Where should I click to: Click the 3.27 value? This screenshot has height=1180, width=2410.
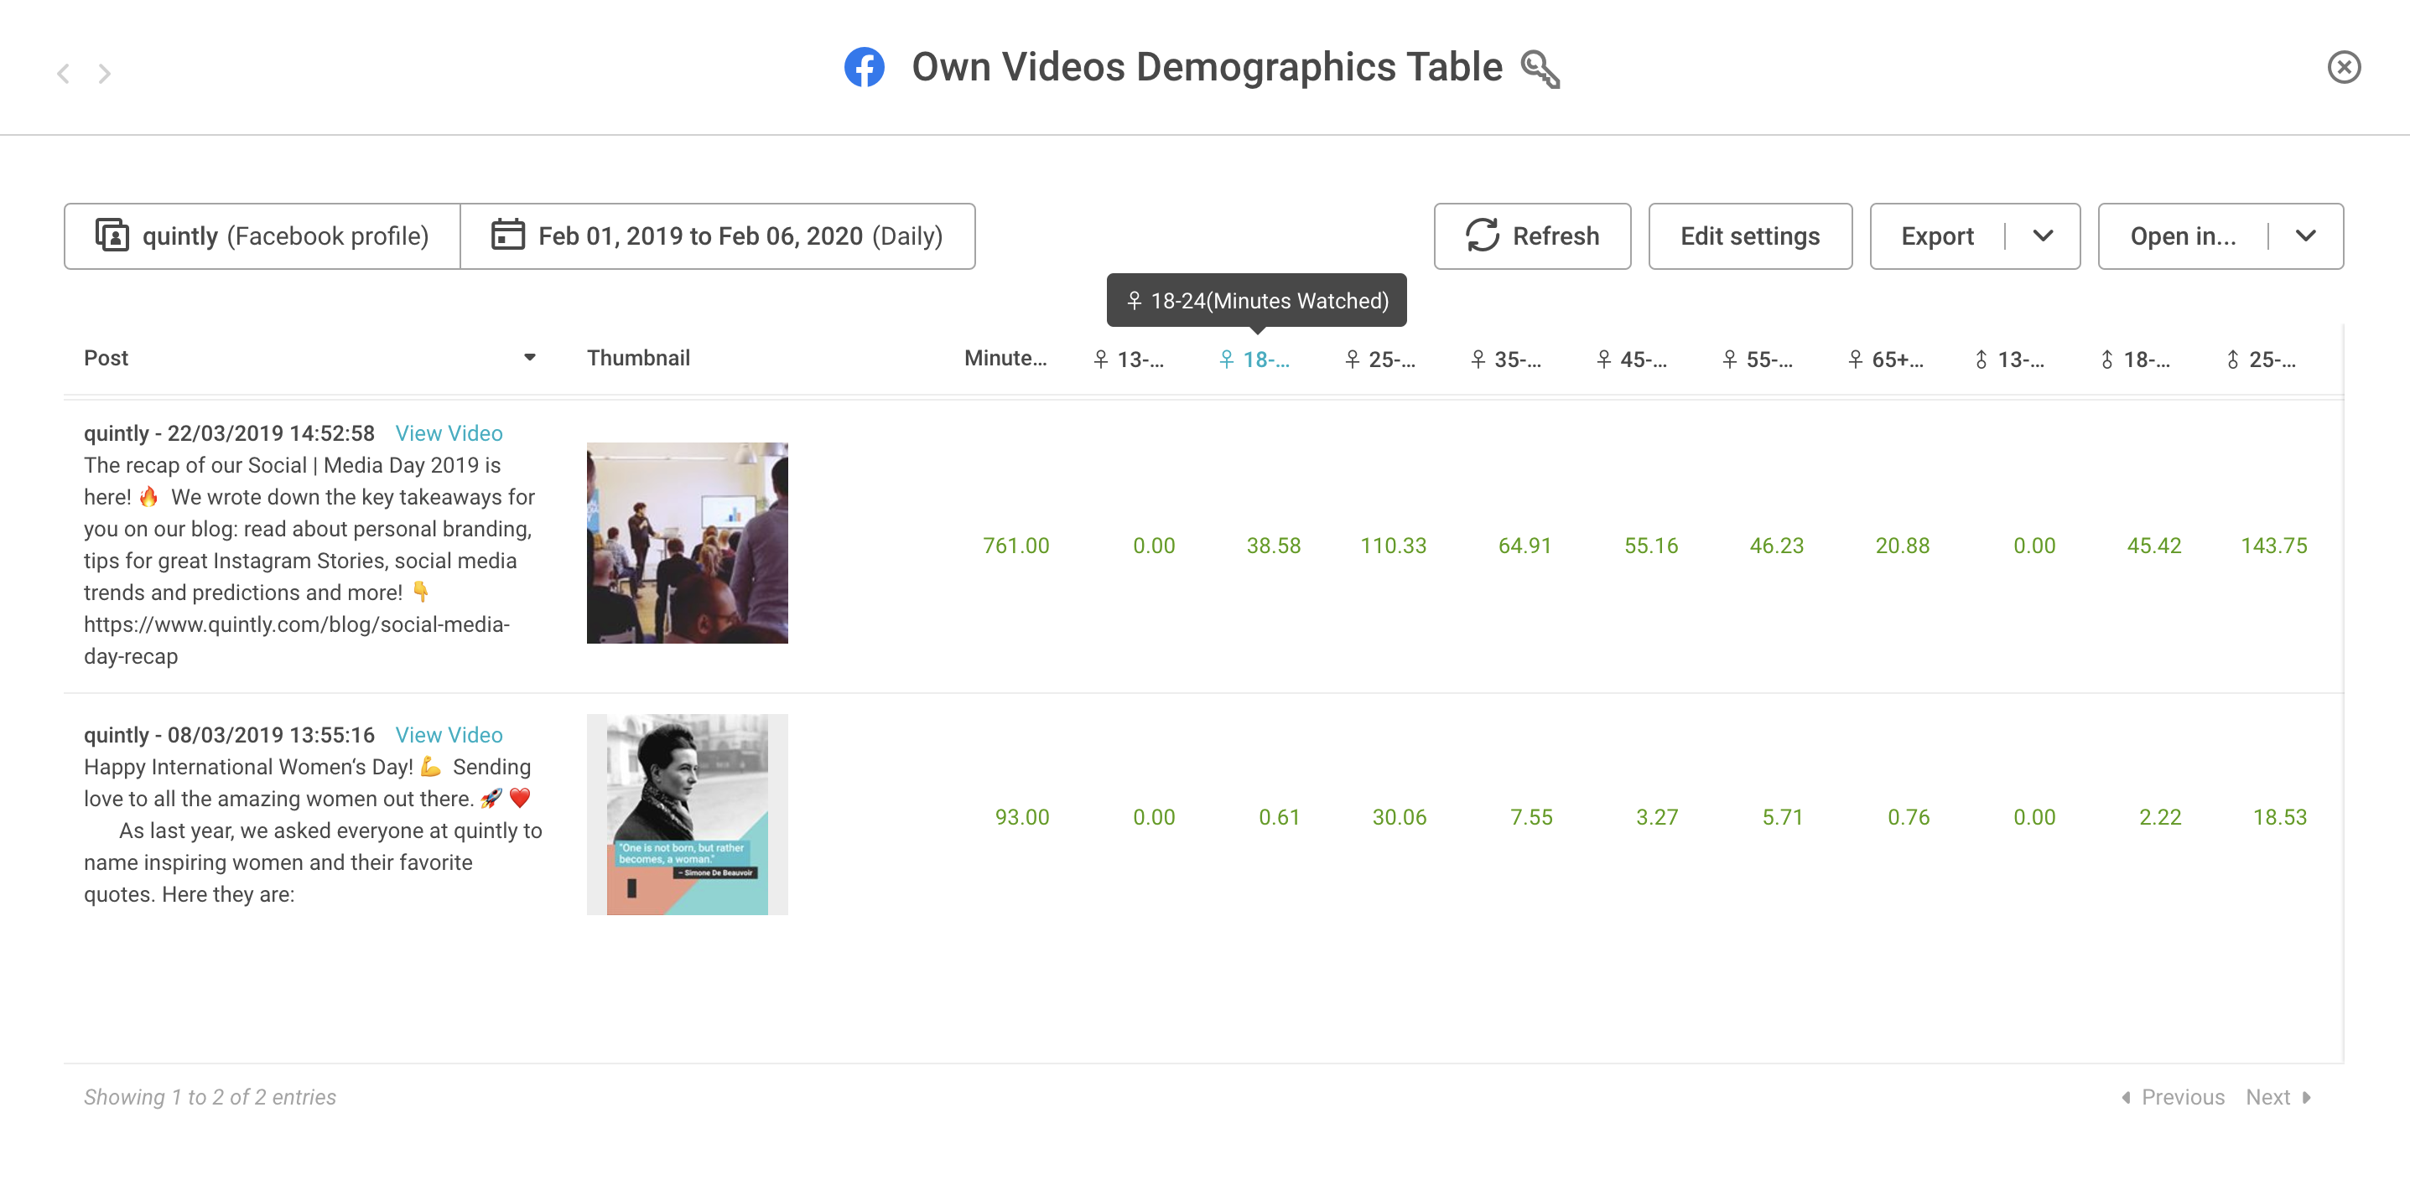tap(1657, 816)
